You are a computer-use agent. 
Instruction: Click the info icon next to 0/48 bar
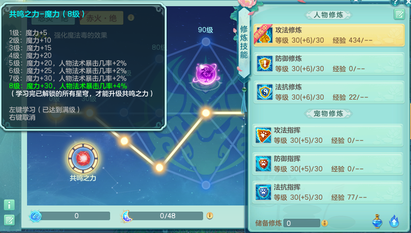(x=209, y=216)
